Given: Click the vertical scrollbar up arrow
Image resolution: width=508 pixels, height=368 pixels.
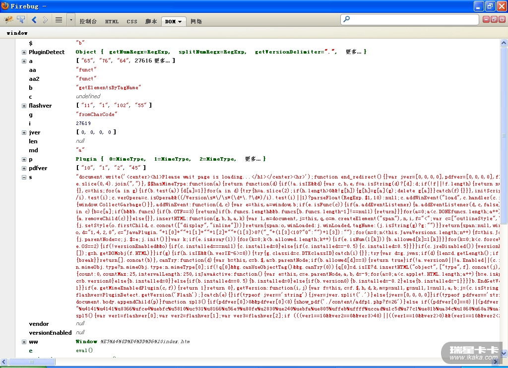Looking at the screenshot, I should click(504, 43).
